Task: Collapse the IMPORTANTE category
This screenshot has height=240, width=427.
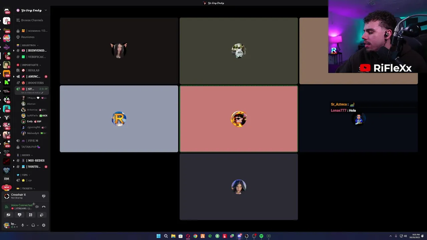Action: pyautogui.click(x=29, y=65)
